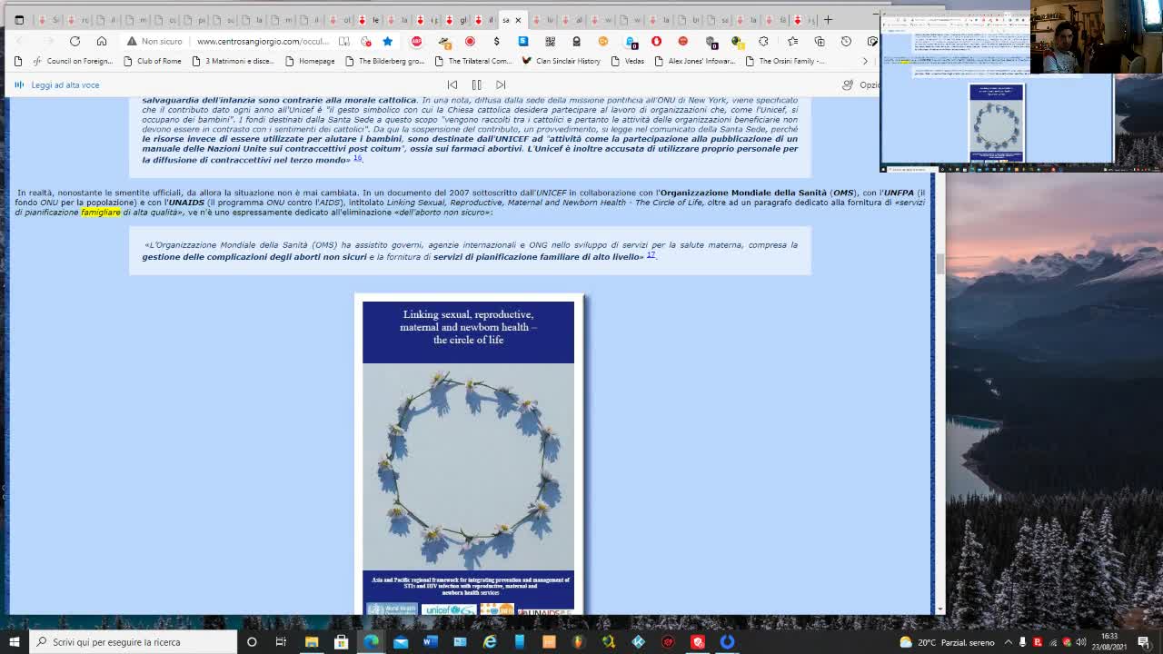Open the Collections icon
The height and width of the screenshot is (654, 1163).
(x=820, y=41)
